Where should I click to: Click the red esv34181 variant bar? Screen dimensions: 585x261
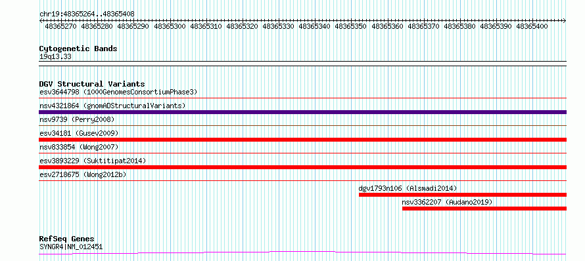302,140
